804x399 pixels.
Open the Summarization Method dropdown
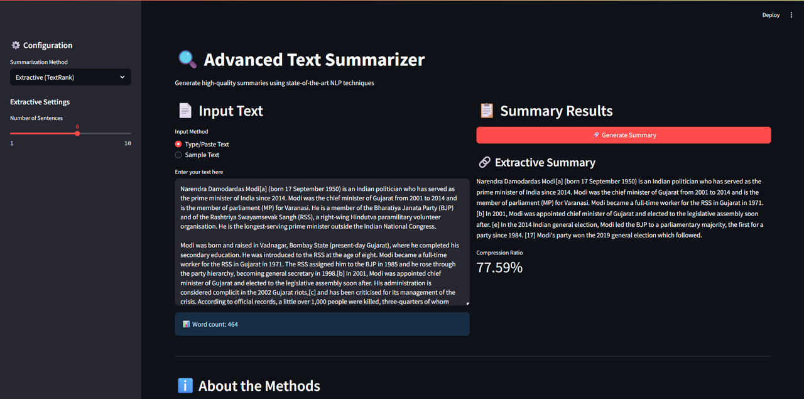(x=70, y=77)
